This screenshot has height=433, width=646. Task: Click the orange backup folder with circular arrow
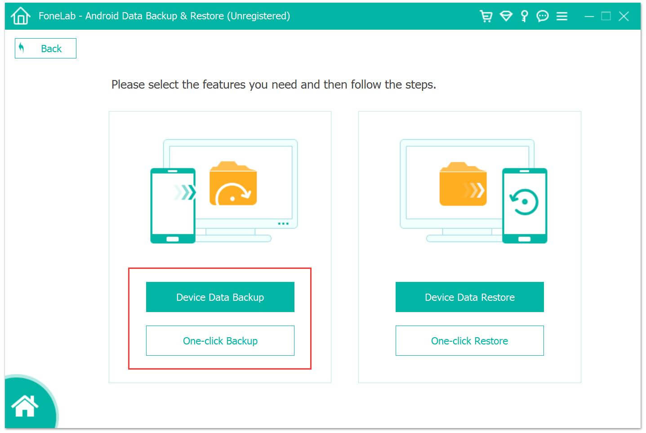click(233, 184)
